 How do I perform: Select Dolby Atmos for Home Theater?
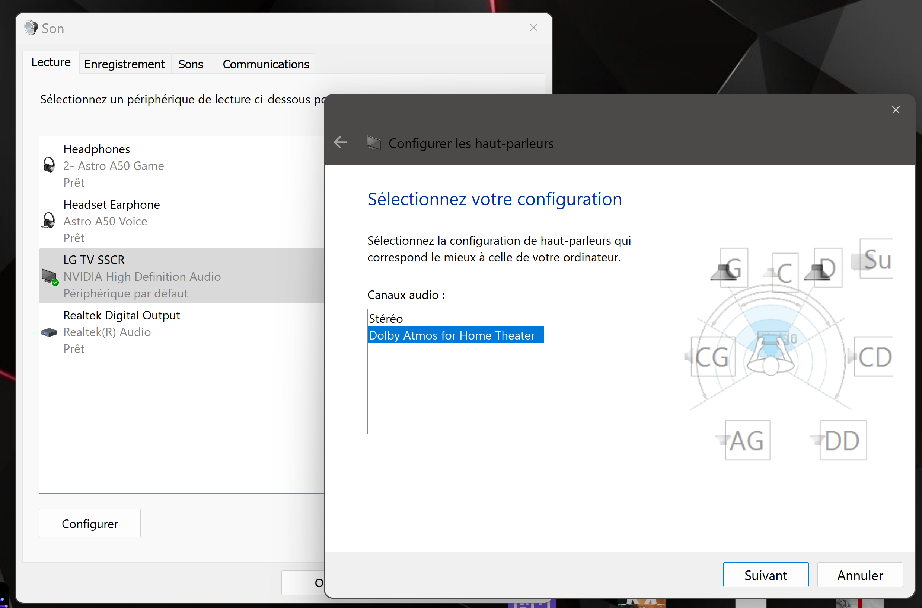point(452,335)
